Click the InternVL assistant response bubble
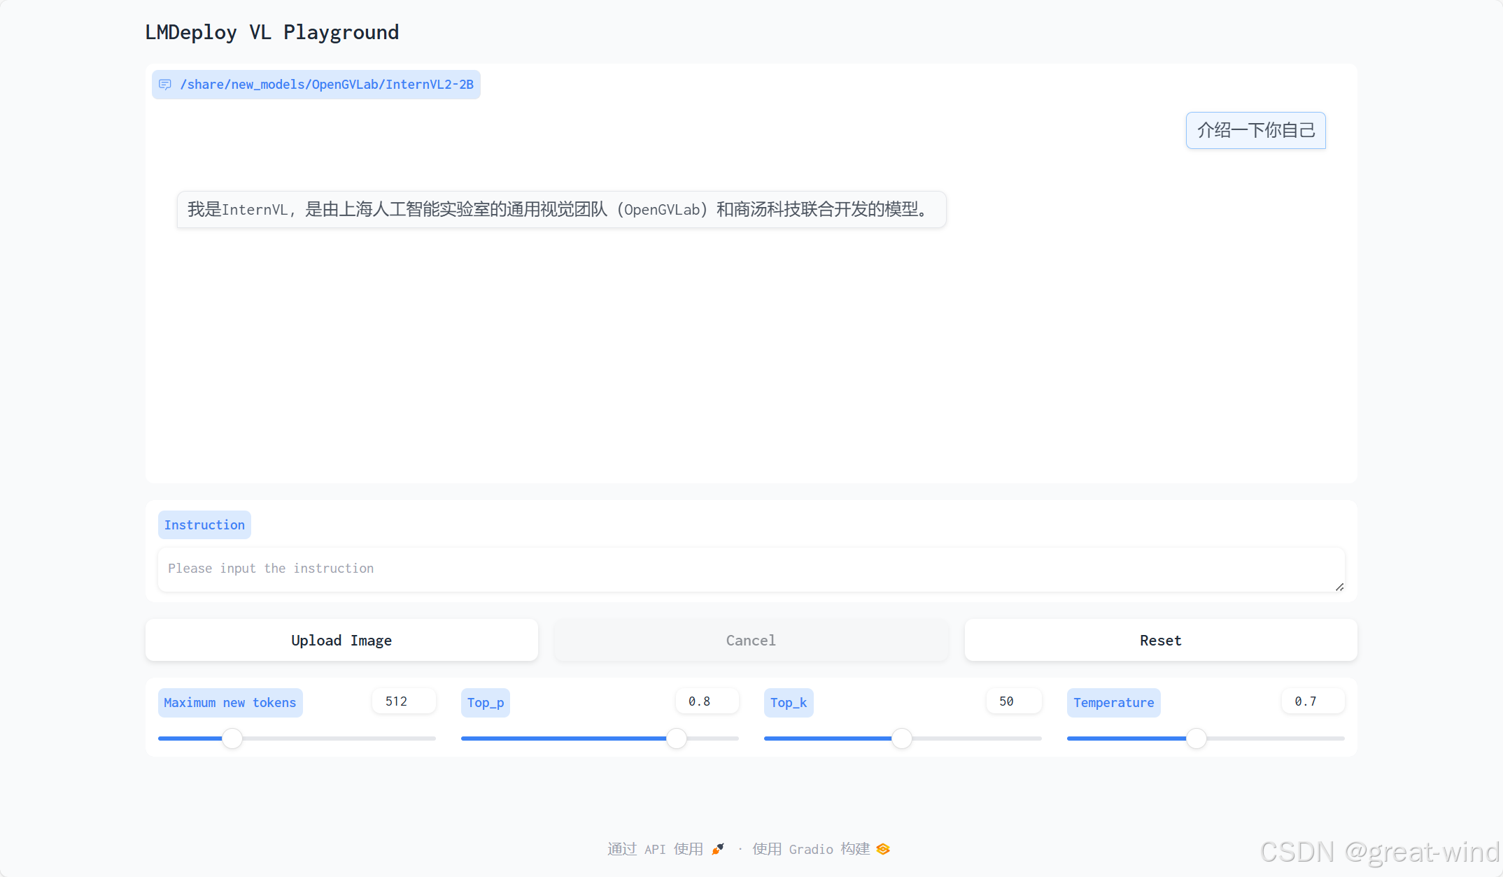1503x877 pixels. [x=561, y=210]
